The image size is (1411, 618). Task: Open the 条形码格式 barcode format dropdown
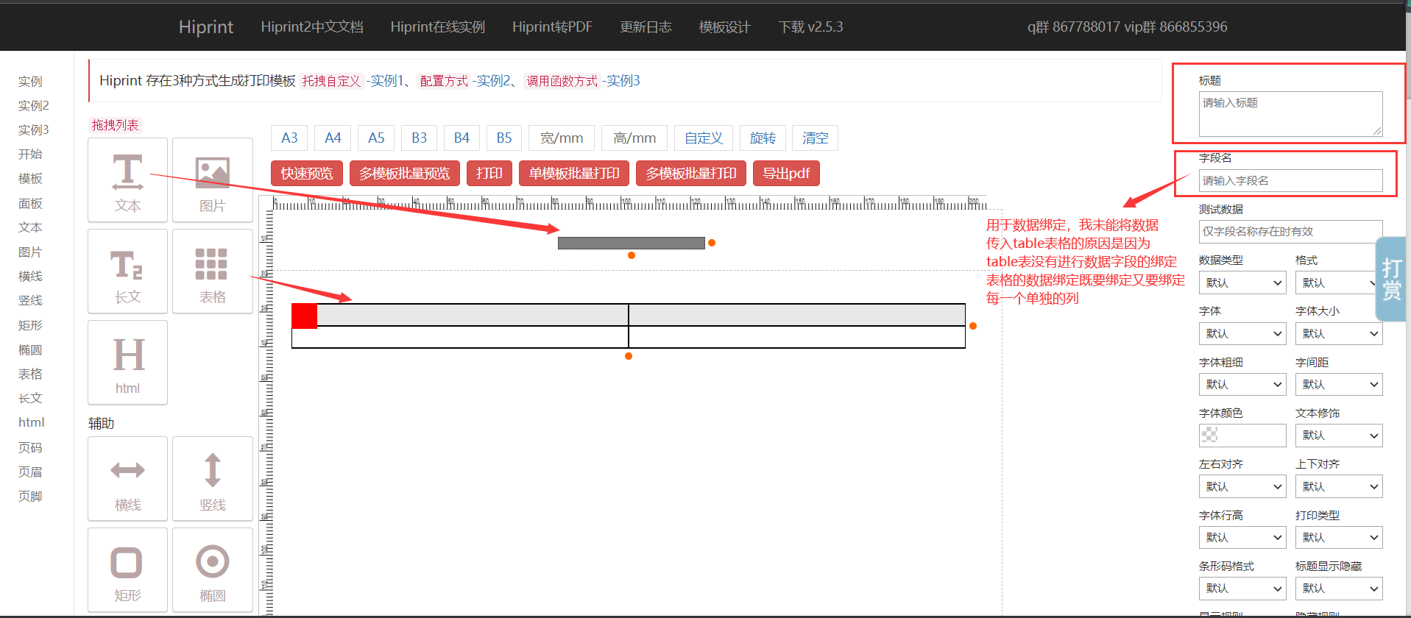click(x=1242, y=588)
